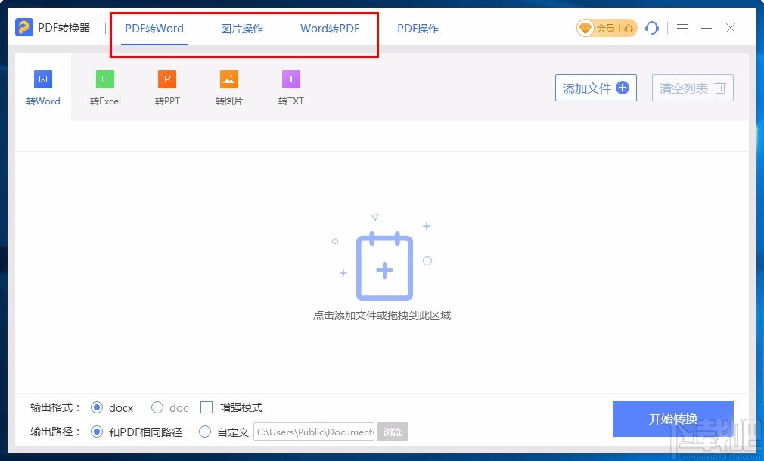Click the refresh/sync icon near 会员中心
The height and width of the screenshot is (461, 764).
[652, 28]
